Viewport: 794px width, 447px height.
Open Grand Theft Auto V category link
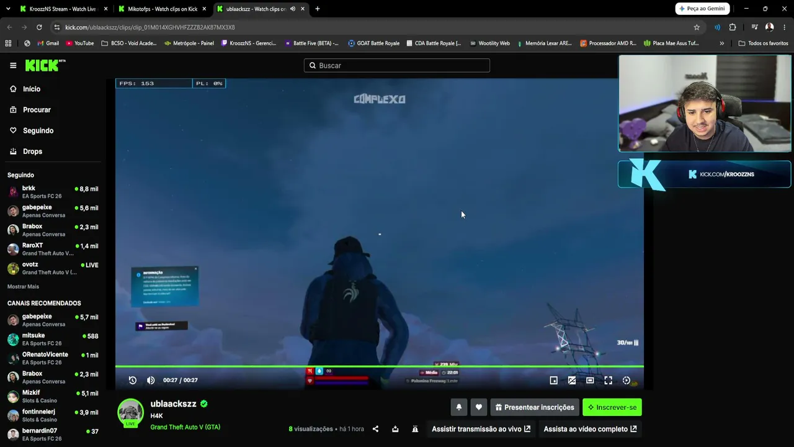[x=185, y=427]
